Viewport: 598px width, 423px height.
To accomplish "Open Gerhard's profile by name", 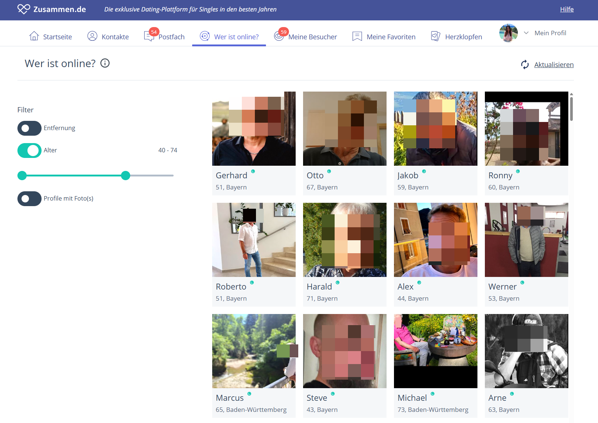I will pos(231,175).
